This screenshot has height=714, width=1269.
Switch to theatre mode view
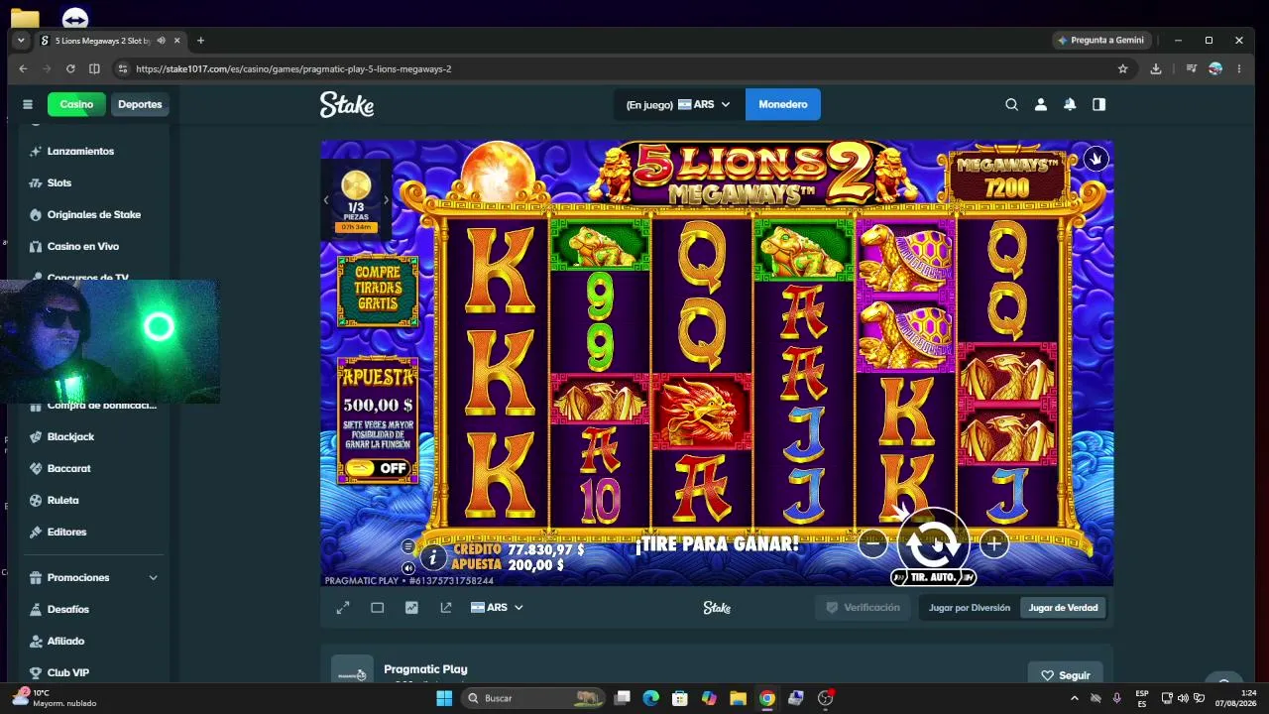[378, 608]
